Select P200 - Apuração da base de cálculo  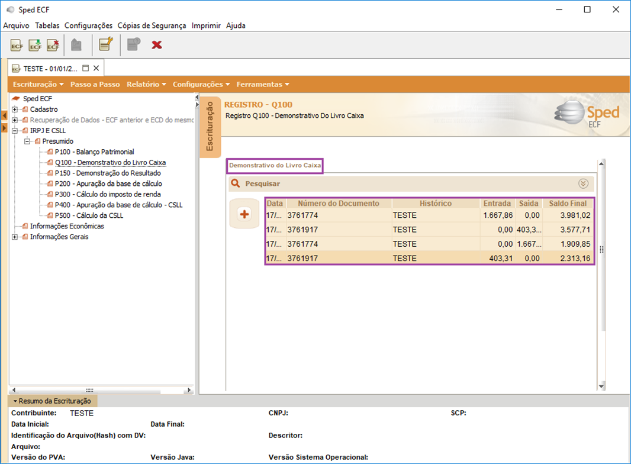[x=109, y=183]
